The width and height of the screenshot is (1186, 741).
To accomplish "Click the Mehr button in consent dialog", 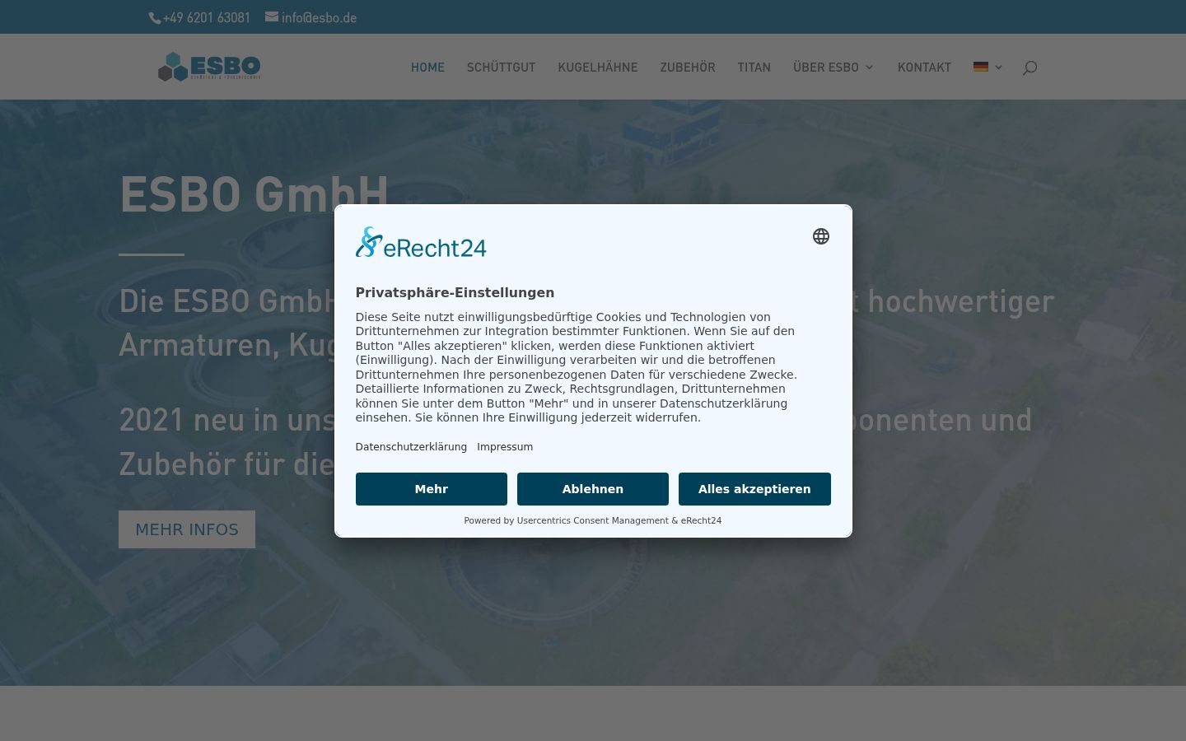I will coord(431,489).
